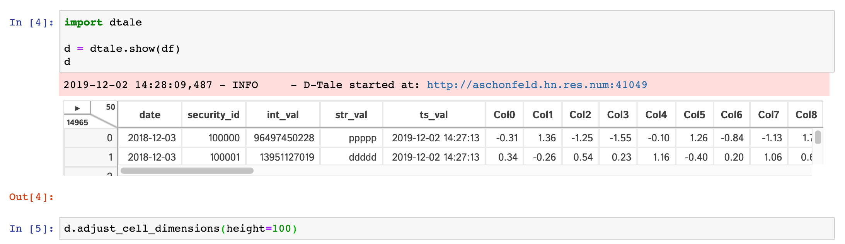Click the Col7 column header
The width and height of the screenshot is (845, 244).
coord(768,115)
